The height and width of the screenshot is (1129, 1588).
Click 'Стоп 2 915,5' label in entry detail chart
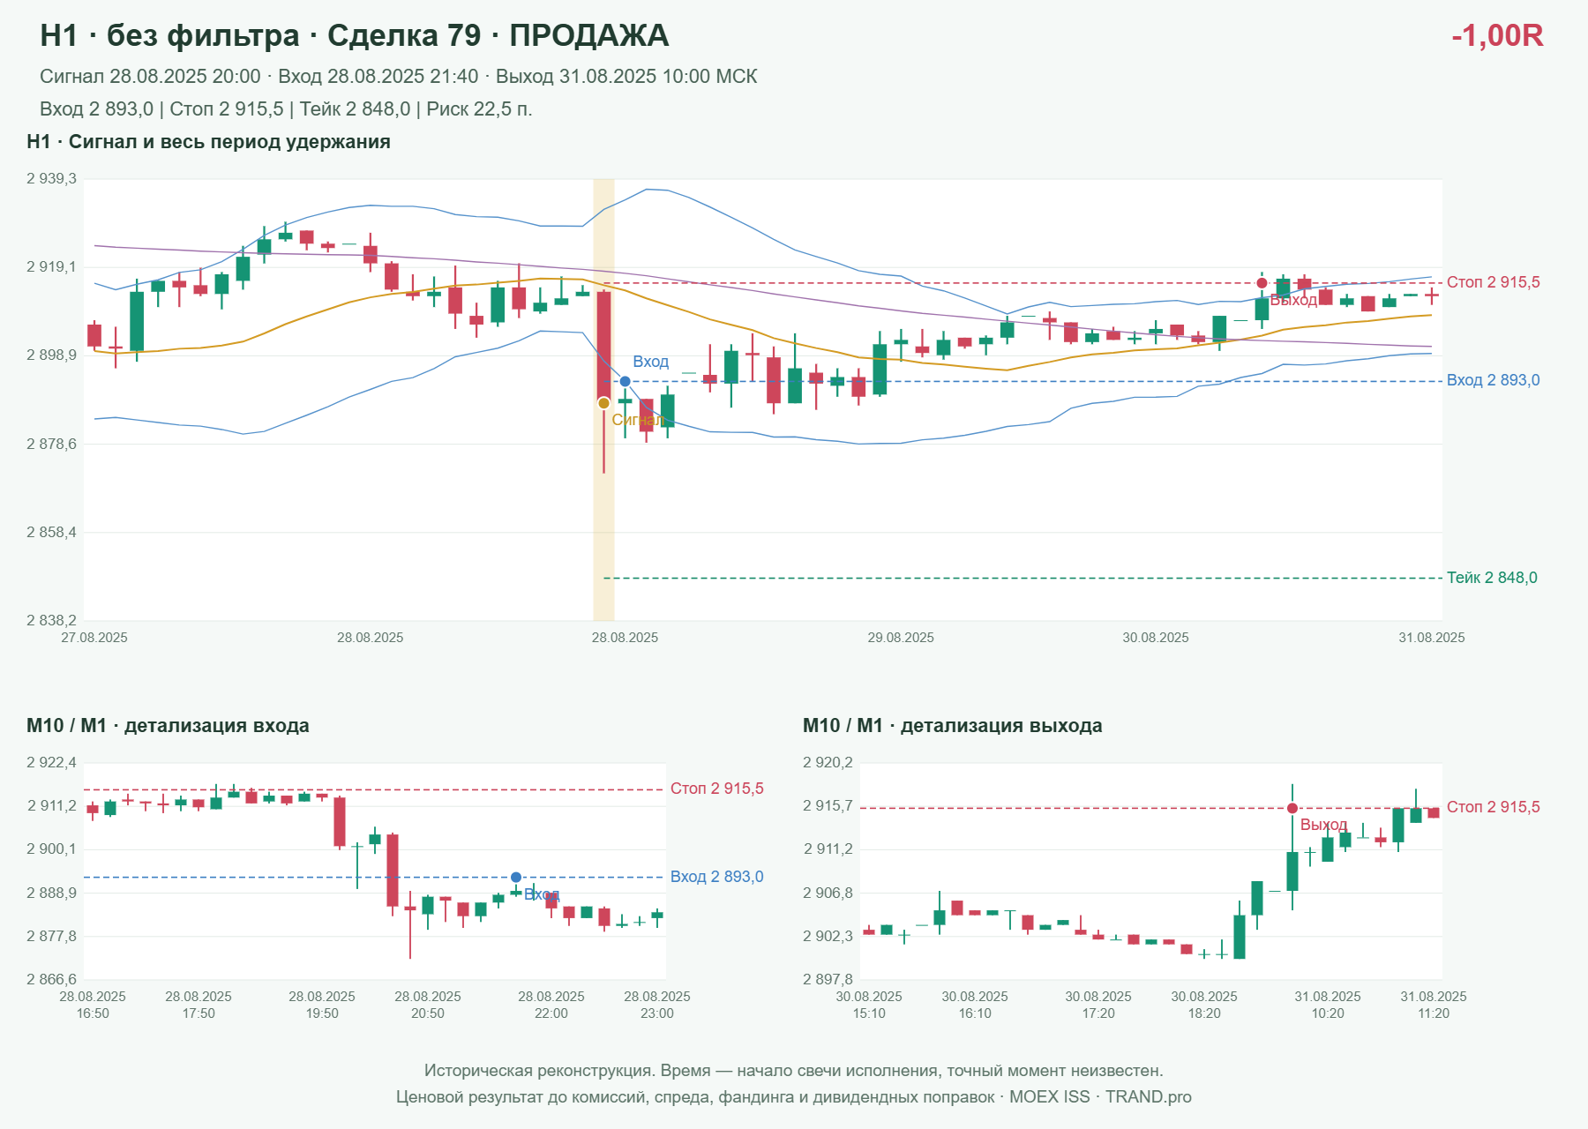(x=717, y=789)
